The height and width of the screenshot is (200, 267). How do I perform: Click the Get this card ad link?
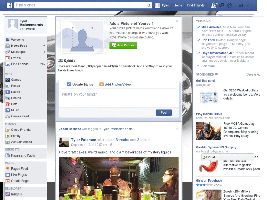click(x=205, y=81)
